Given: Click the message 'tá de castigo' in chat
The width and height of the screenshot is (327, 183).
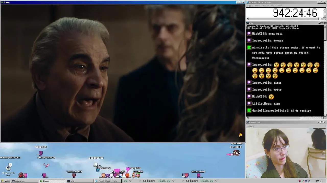Looking at the screenshot, I should point(301,111).
